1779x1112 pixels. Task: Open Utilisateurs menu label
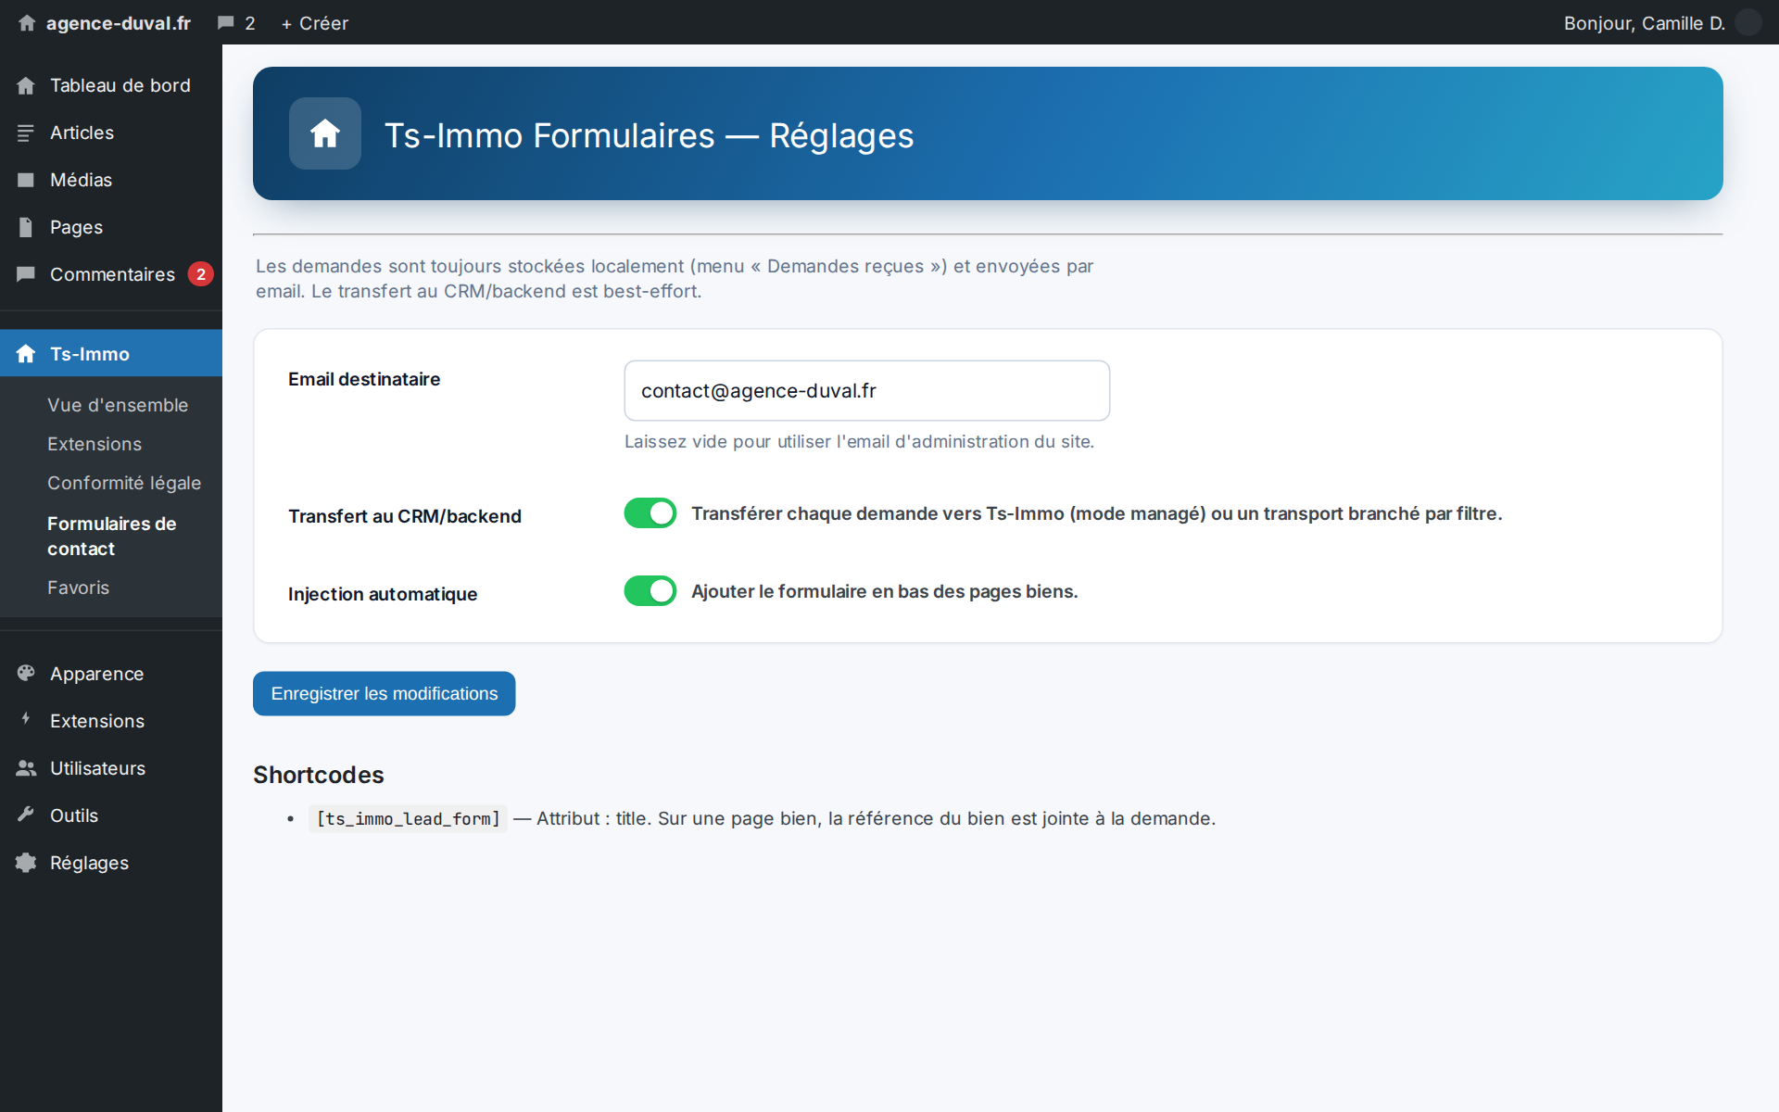[x=98, y=768]
